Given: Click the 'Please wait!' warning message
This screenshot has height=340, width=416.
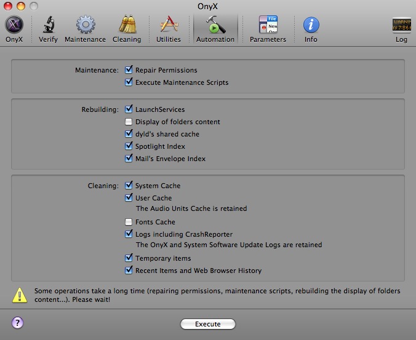Looking at the screenshot, I should 91,299.
